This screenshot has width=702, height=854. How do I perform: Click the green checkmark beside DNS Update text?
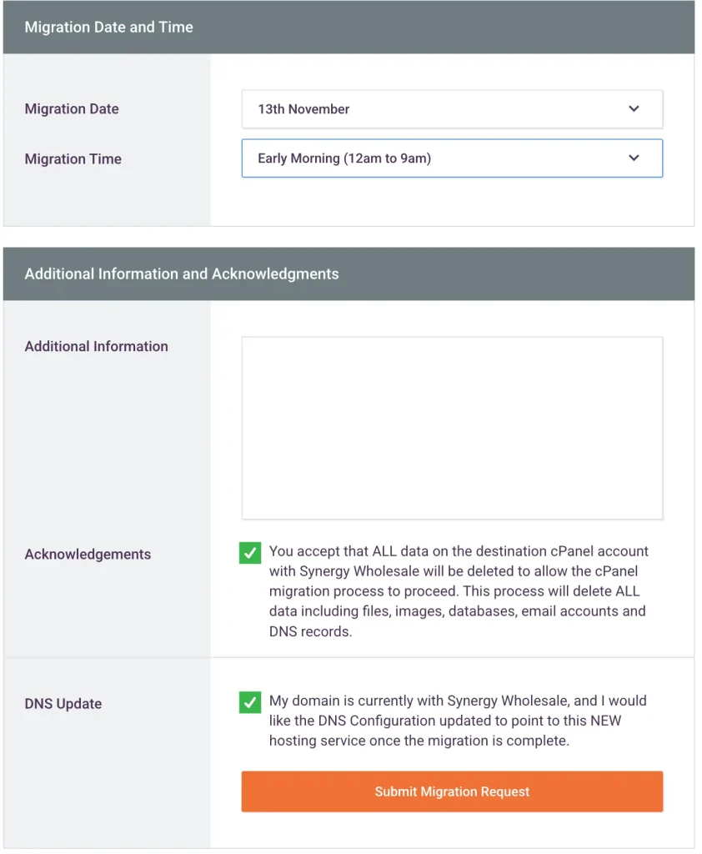pyautogui.click(x=249, y=703)
